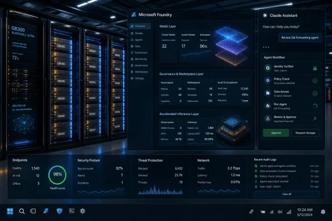Click the Agent execution started log icon
This screenshot has height=221, width=332.
coord(256,181)
